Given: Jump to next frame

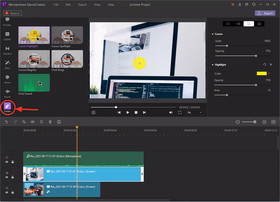Looking at the screenshot, I should 145,113.
